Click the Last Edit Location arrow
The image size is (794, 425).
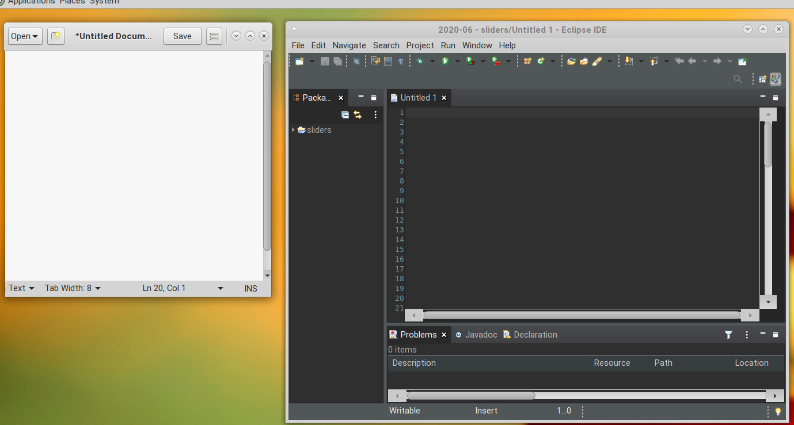tap(679, 61)
